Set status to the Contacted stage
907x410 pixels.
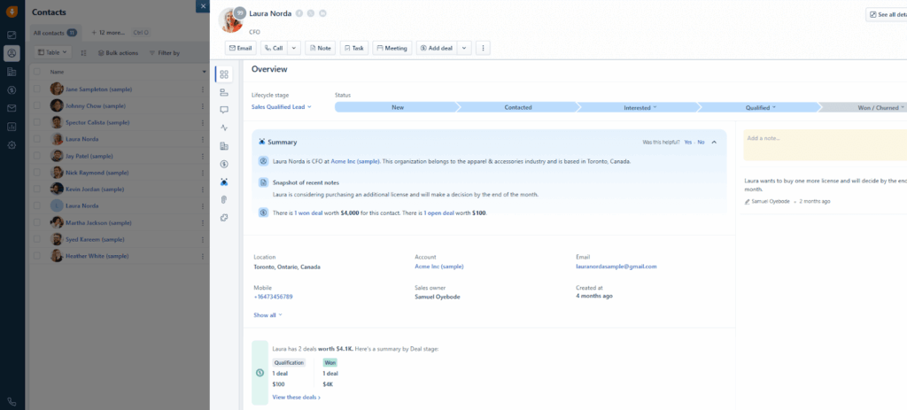click(x=518, y=107)
